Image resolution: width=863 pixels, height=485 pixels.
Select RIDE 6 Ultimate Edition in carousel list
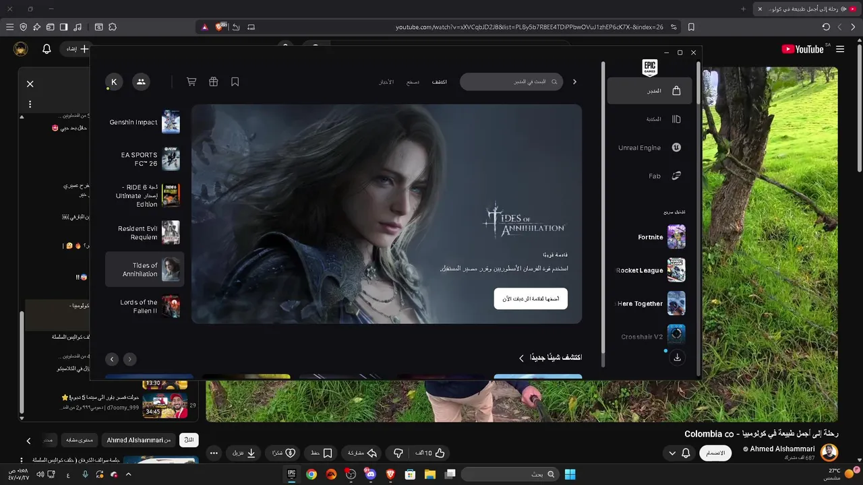[x=144, y=195]
